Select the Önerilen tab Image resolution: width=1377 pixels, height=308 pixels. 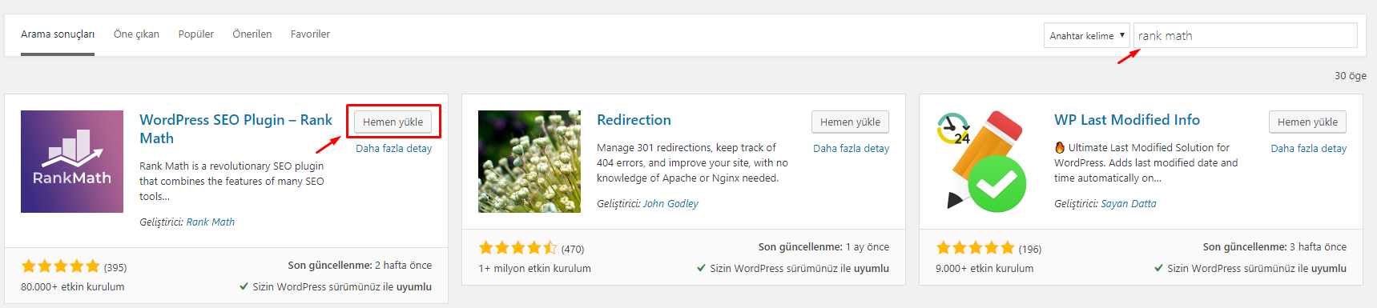252,34
